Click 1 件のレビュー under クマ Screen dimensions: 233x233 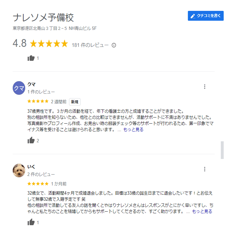pos(41,92)
